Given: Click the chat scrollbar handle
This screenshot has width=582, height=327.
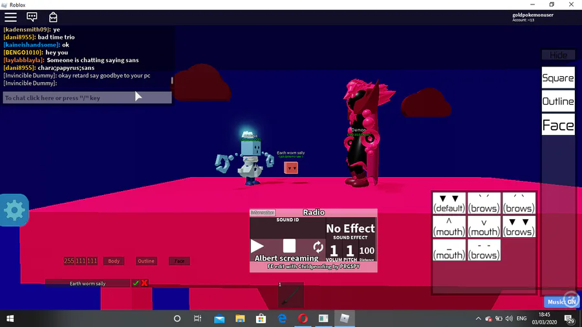Looking at the screenshot, I should [x=172, y=80].
